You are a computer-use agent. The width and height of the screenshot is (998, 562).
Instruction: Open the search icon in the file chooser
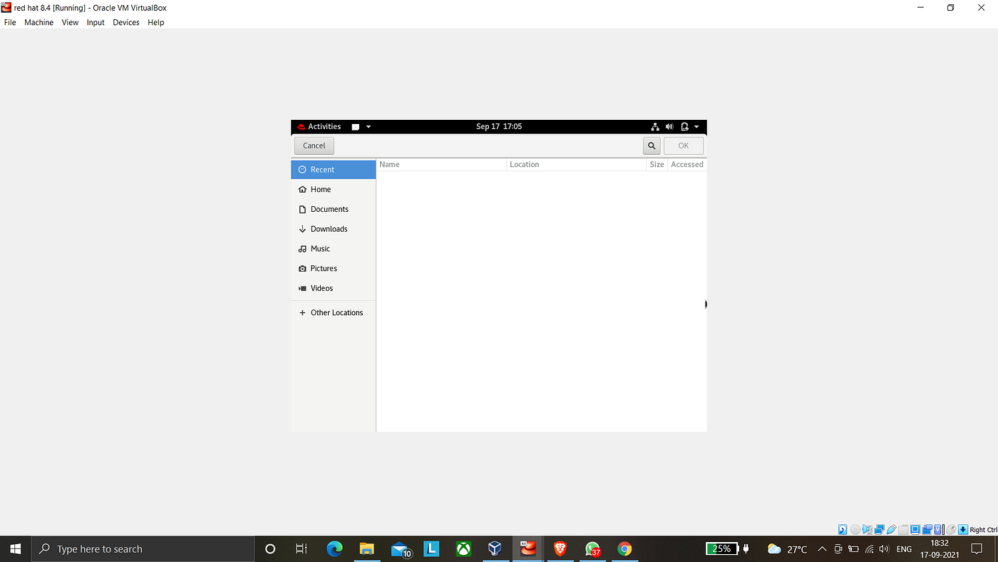point(651,145)
